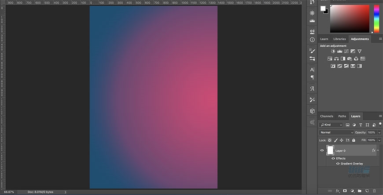Hide Layer 0 using its eye icon
Viewport: 383px width, 195px height.
pos(322,151)
